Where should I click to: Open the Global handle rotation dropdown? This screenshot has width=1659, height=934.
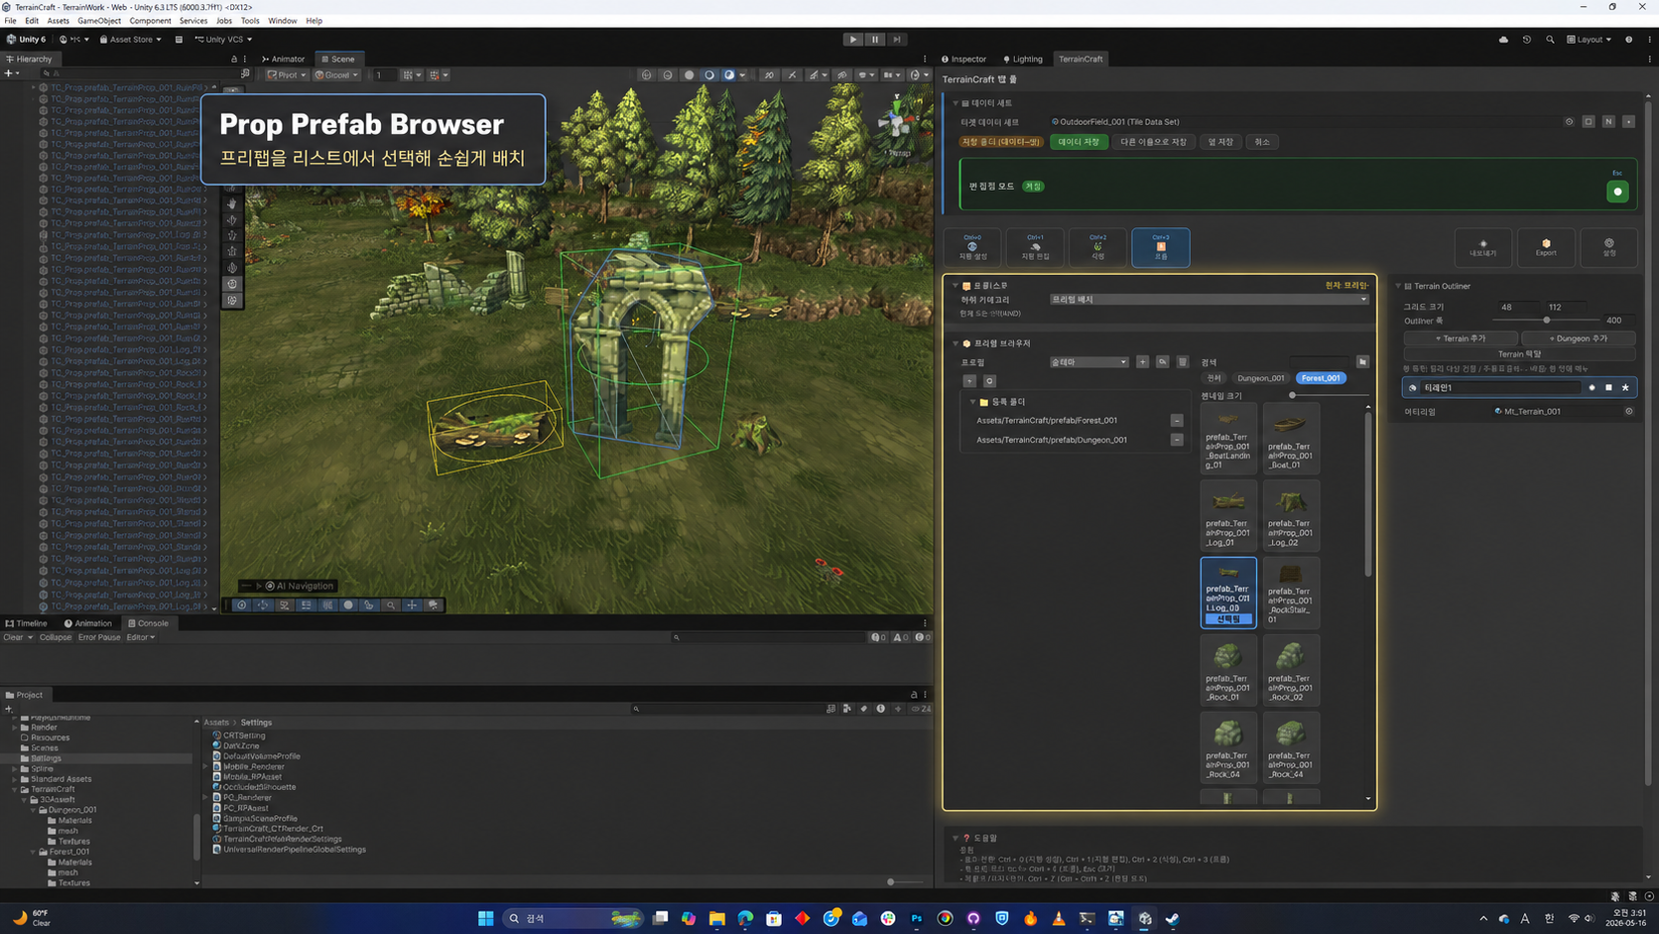336,75
